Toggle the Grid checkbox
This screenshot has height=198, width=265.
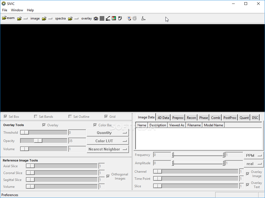[106, 116]
